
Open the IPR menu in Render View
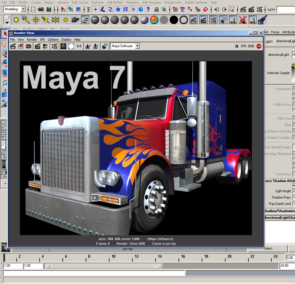tap(42, 40)
